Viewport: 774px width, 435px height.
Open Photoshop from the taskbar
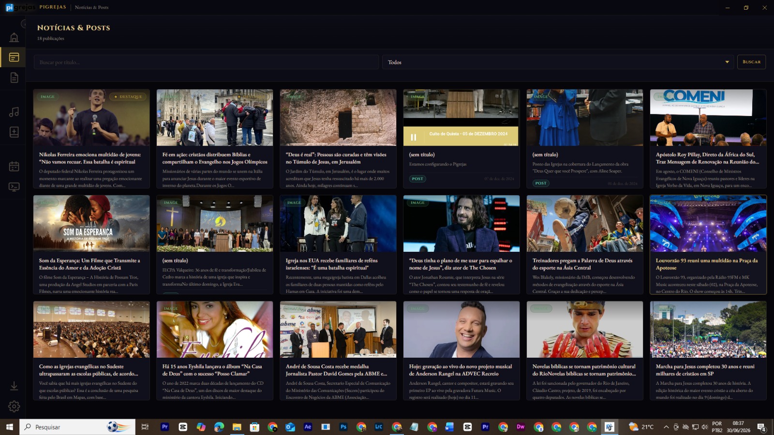pyautogui.click(x=343, y=427)
